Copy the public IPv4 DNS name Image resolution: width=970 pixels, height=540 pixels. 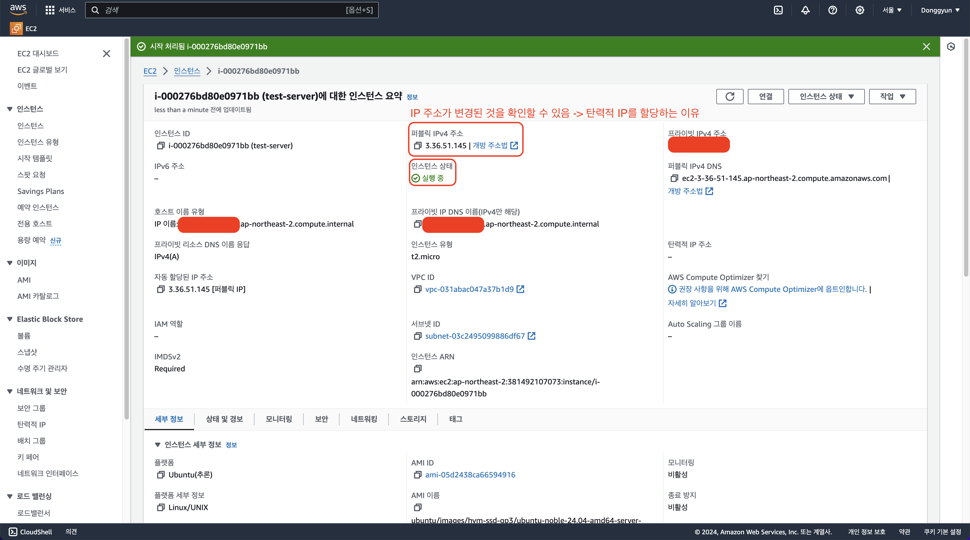coord(674,178)
